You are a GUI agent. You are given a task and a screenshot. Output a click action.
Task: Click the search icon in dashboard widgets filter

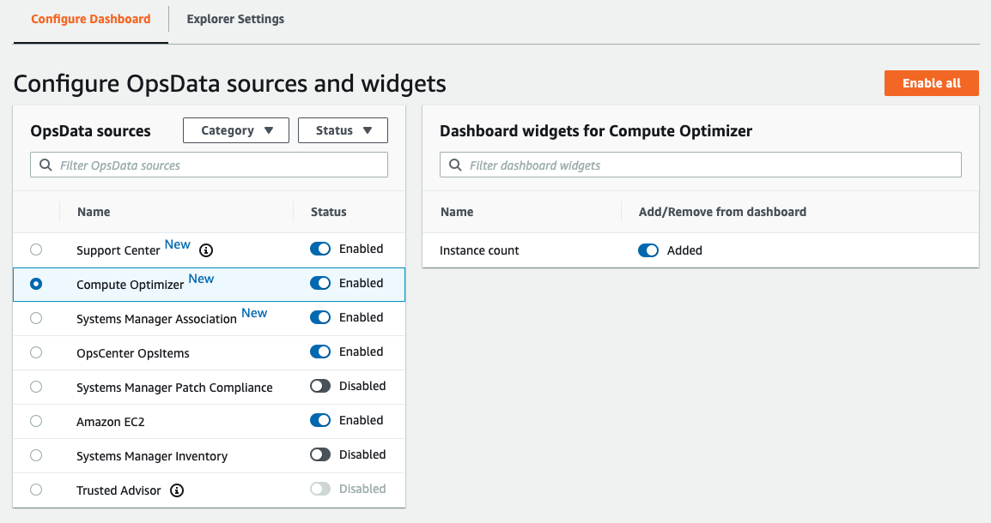(x=454, y=164)
